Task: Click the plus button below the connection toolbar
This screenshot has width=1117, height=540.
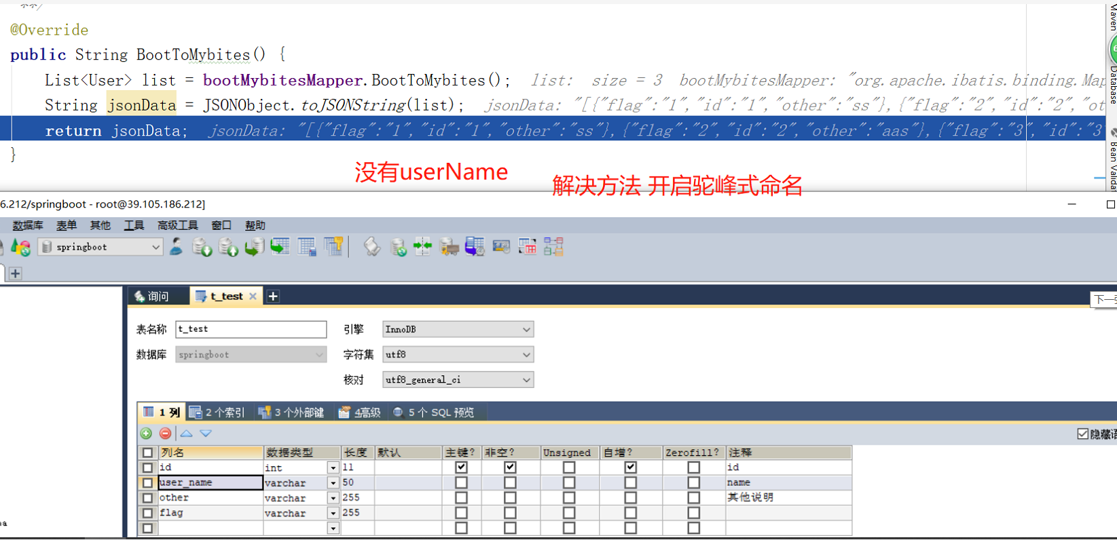Action: point(15,273)
